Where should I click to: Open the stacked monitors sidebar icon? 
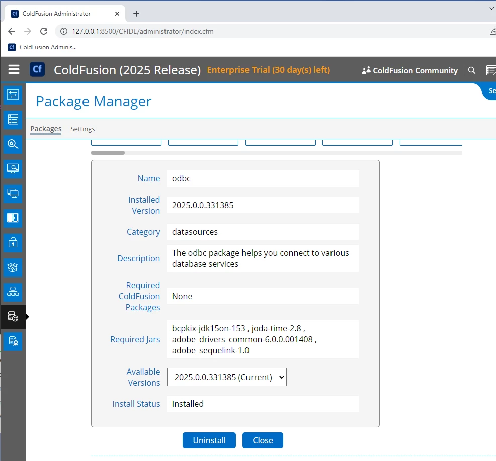click(13, 193)
